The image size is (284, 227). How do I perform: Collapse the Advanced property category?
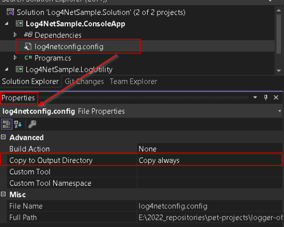3,137
